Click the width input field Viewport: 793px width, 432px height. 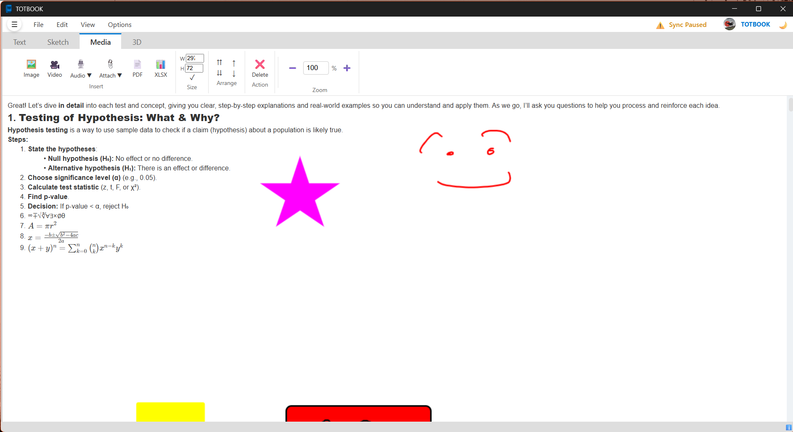pos(195,58)
